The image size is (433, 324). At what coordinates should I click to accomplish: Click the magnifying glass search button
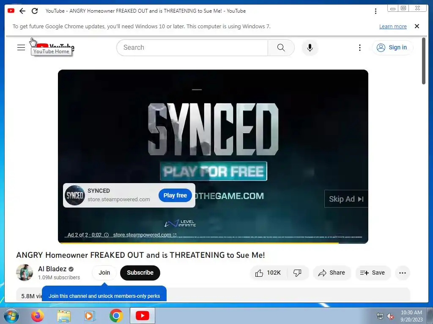click(281, 48)
